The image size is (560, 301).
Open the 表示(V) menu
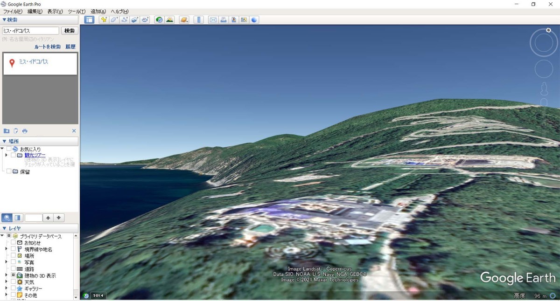[55, 11]
